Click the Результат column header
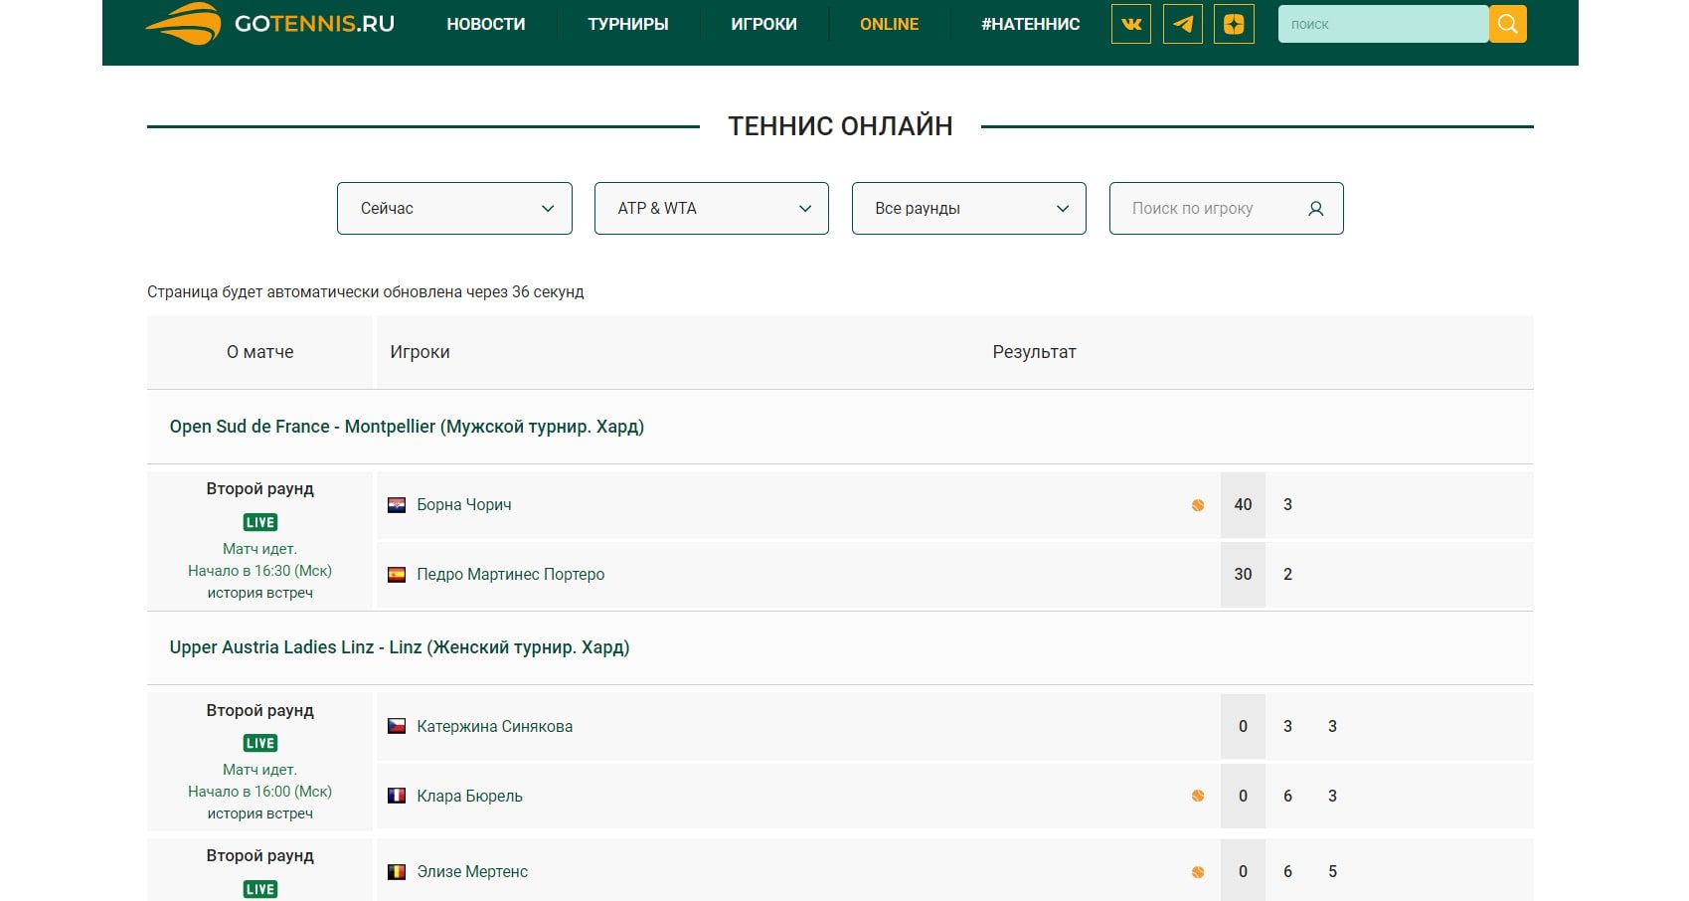1689x901 pixels. point(1034,352)
